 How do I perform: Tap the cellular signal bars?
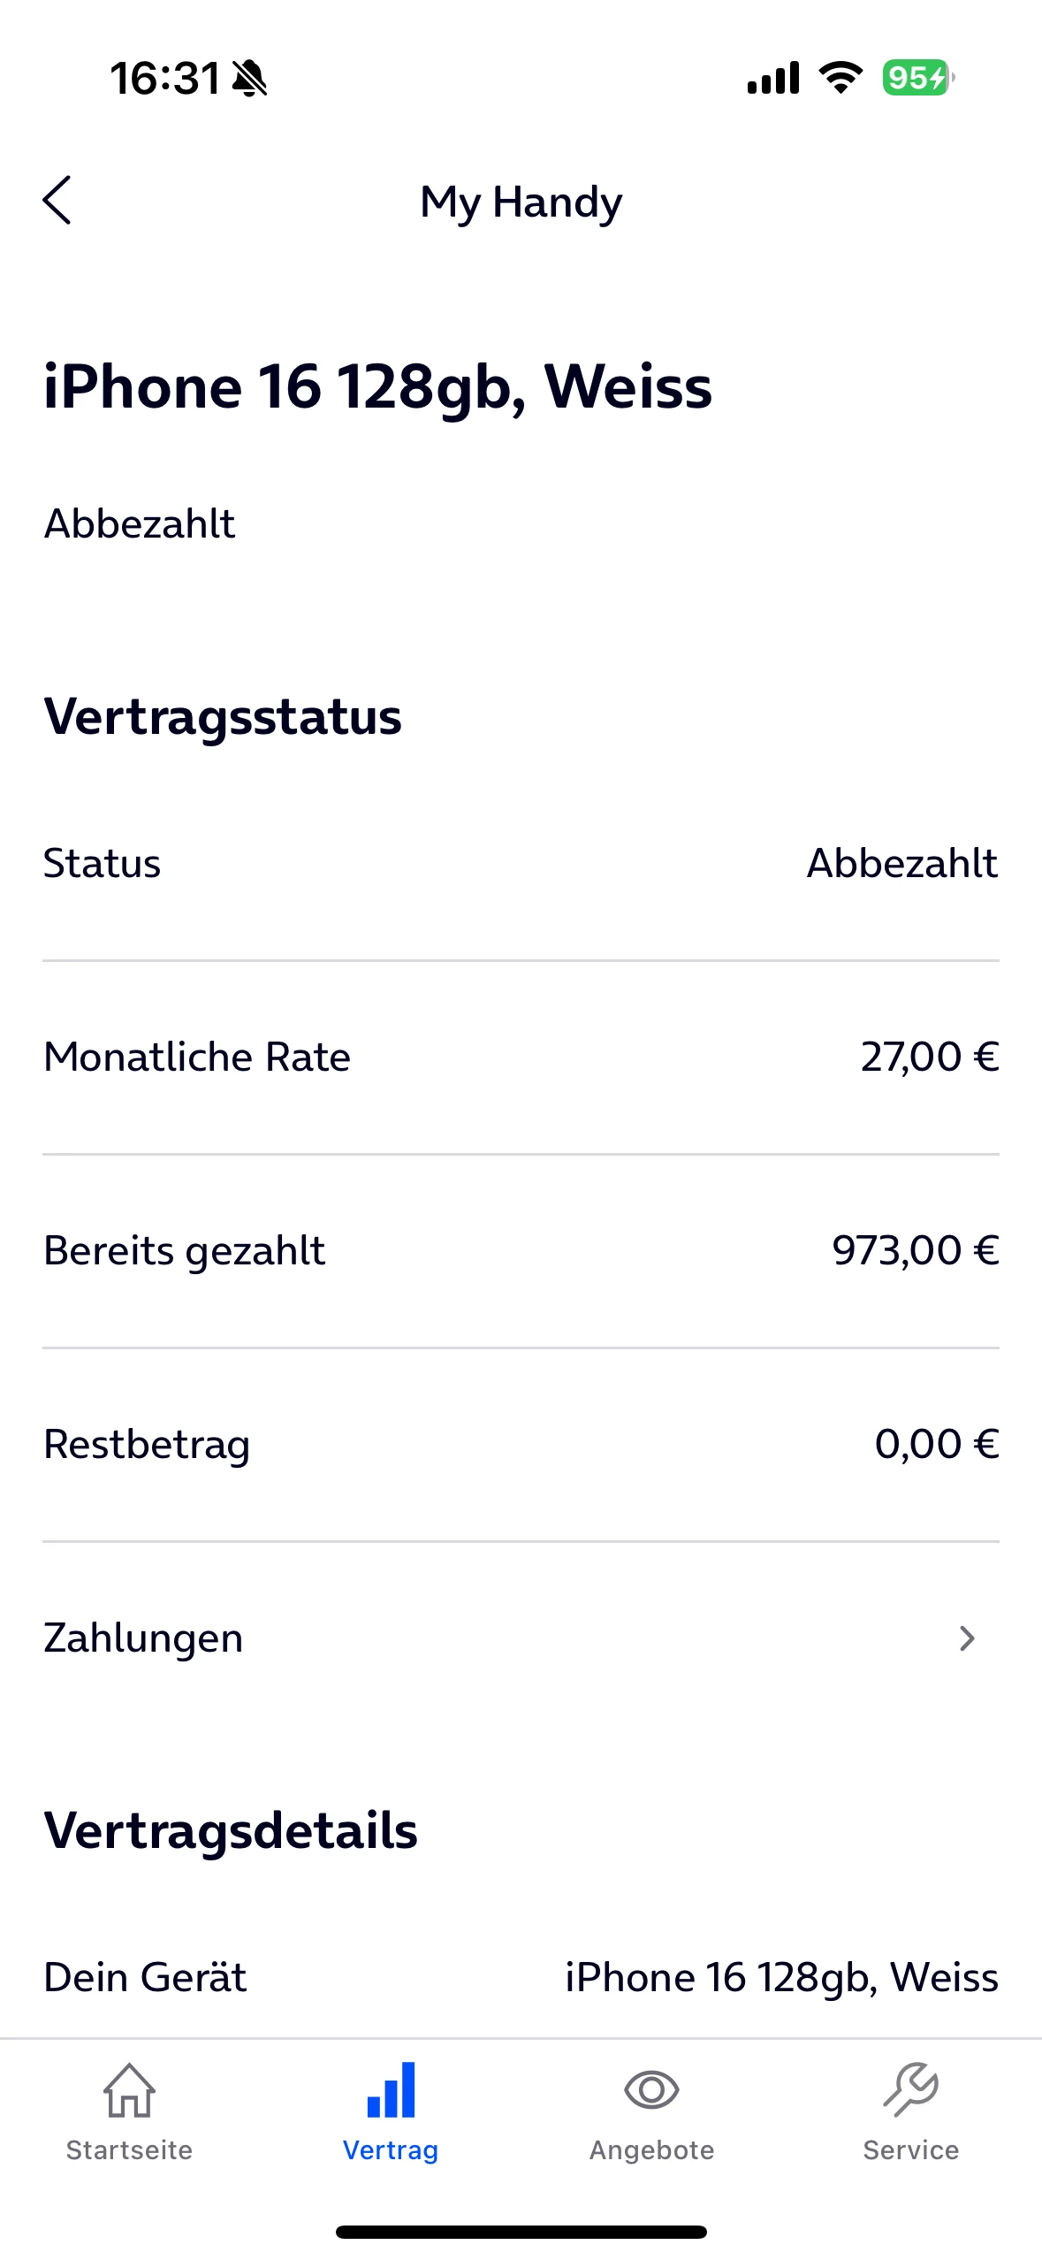(773, 78)
